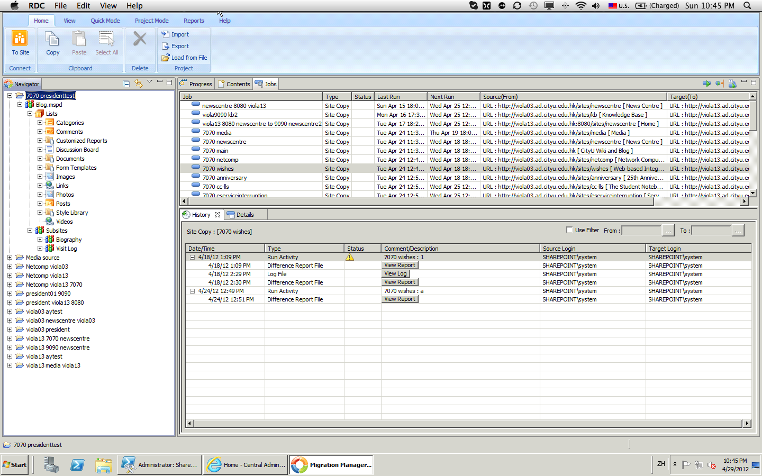This screenshot has width=762, height=476.
Task: Click the run job with question mark icon
Action: pyautogui.click(x=732, y=84)
